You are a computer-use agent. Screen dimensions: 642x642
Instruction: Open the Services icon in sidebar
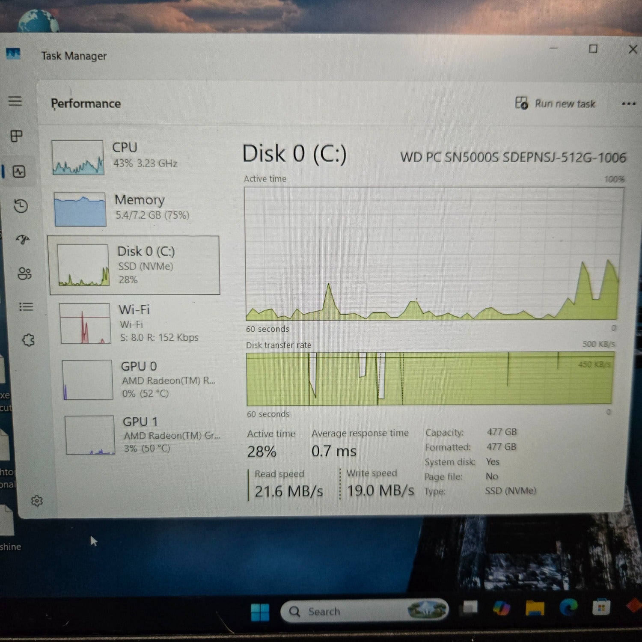[28, 340]
